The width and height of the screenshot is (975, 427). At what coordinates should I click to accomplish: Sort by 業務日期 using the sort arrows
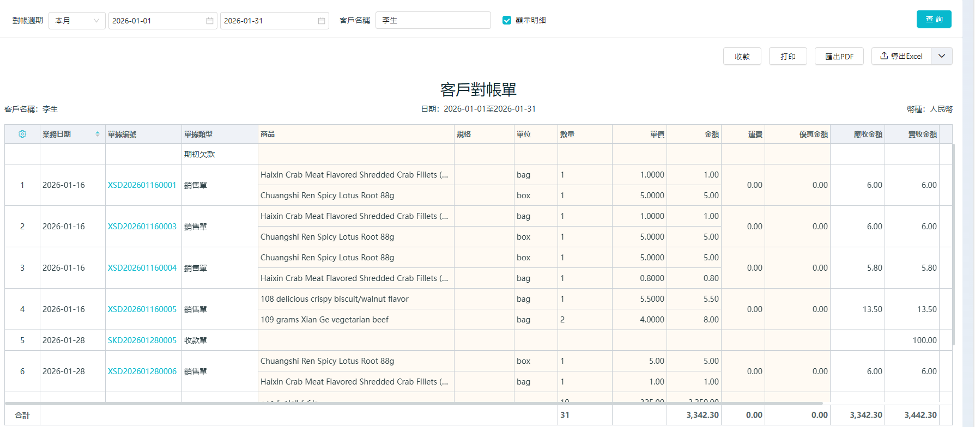click(98, 134)
